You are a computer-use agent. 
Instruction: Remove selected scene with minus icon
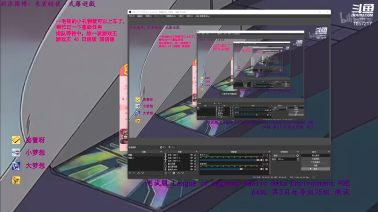click(x=134, y=173)
